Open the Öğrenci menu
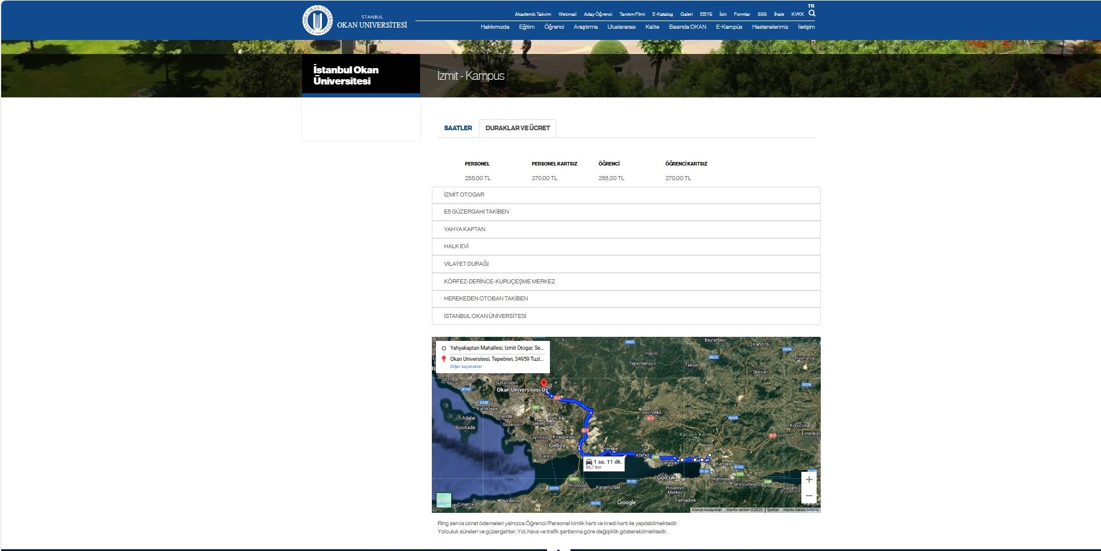1101x551 pixels. tap(554, 27)
